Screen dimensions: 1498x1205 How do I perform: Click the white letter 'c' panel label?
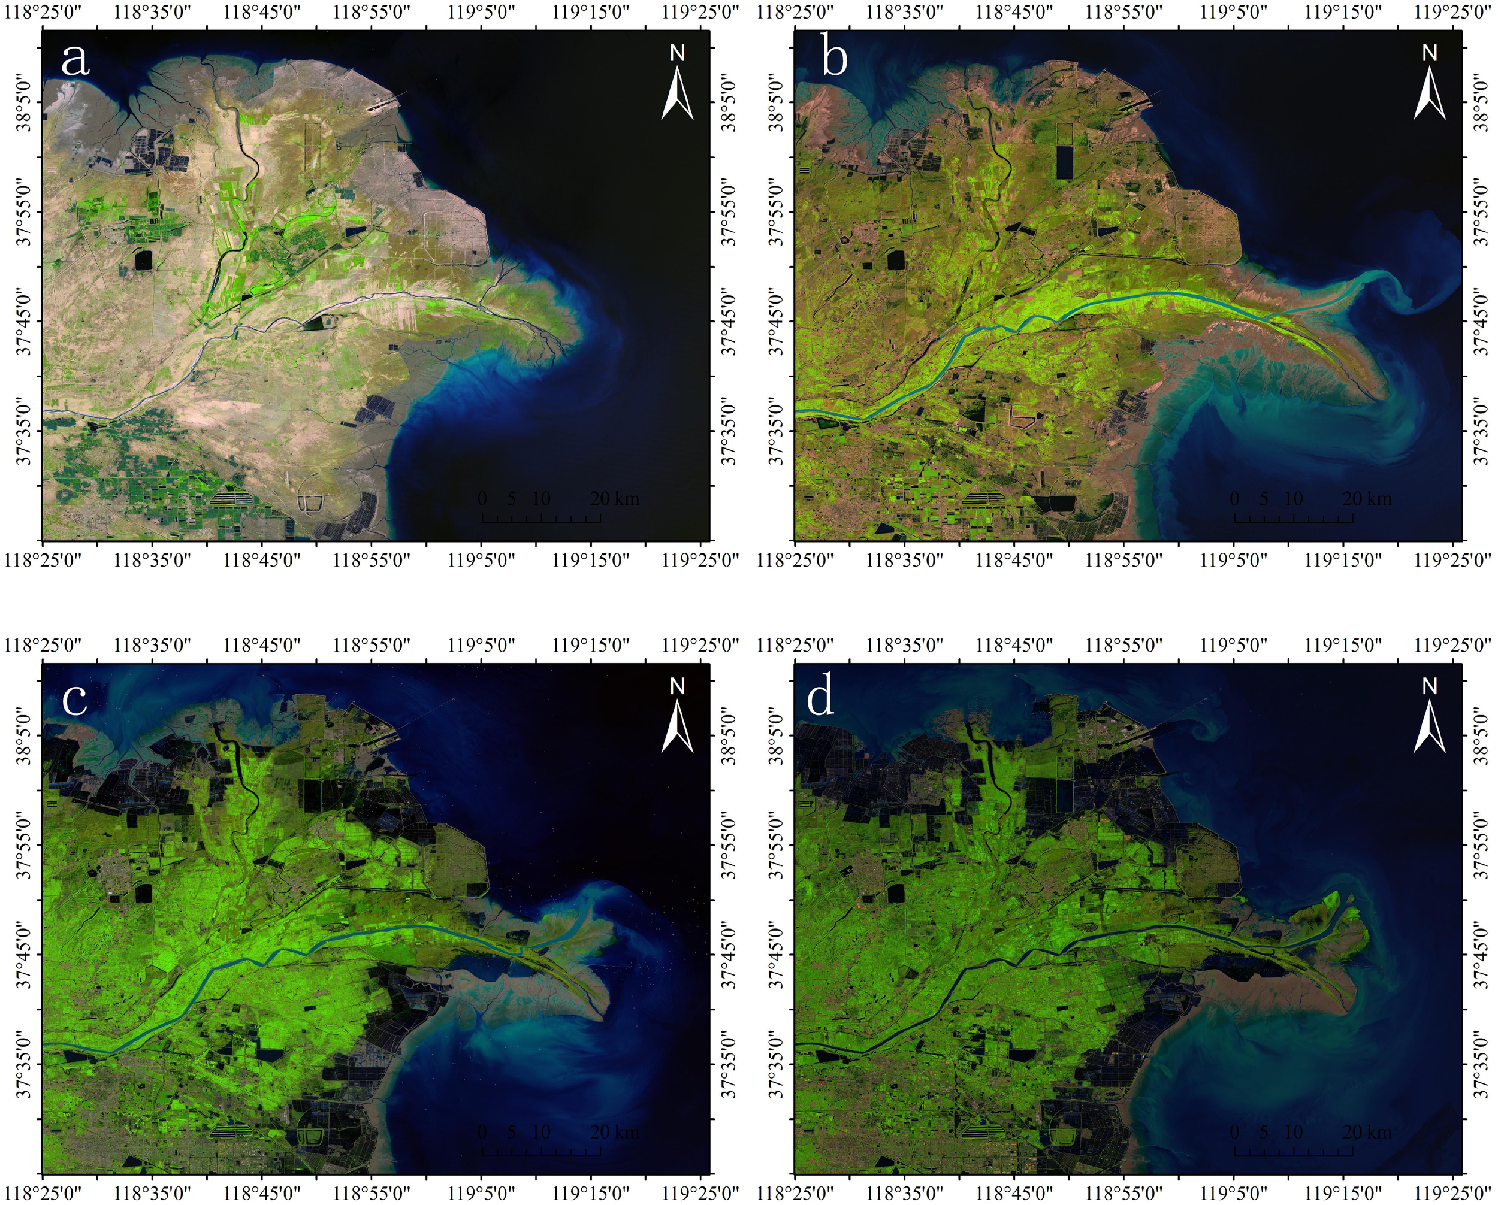click(74, 700)
